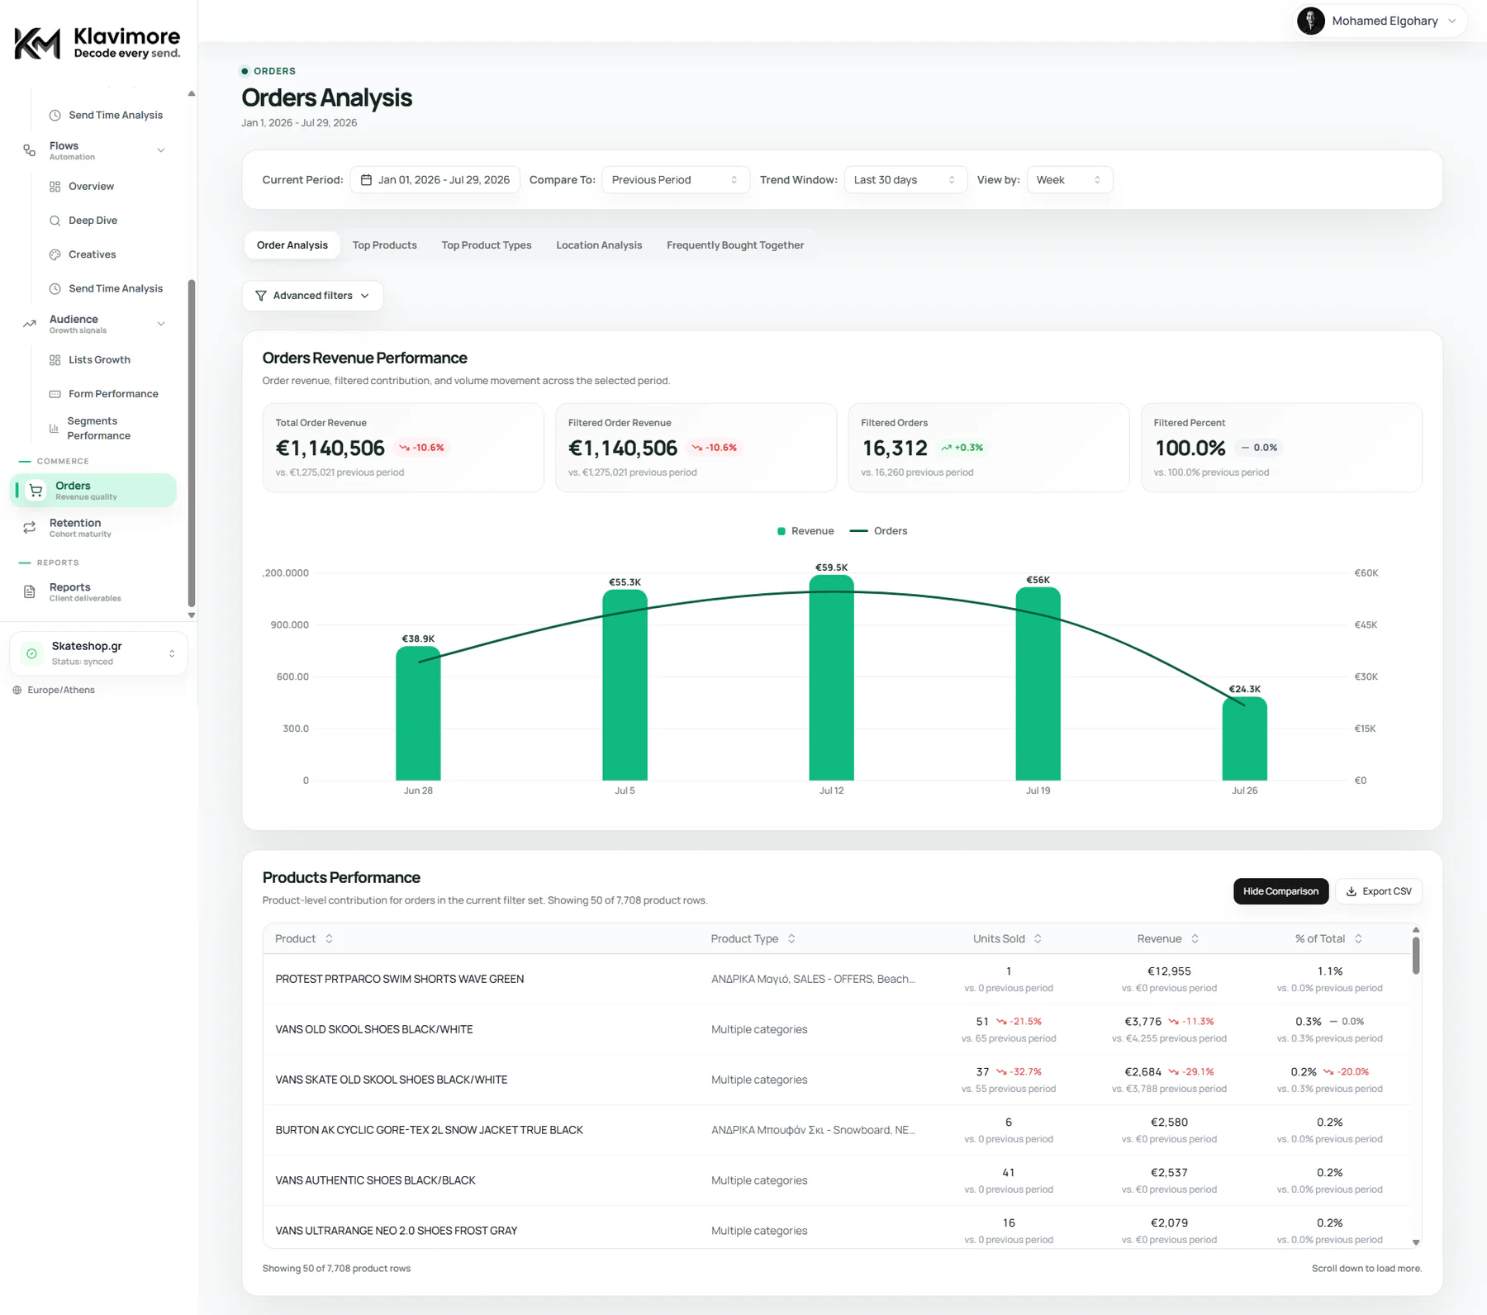Click BURTON AK CYCLIC GORE-TEX snow jacket row
Screen dimensions: 1487x1315
837,1130
